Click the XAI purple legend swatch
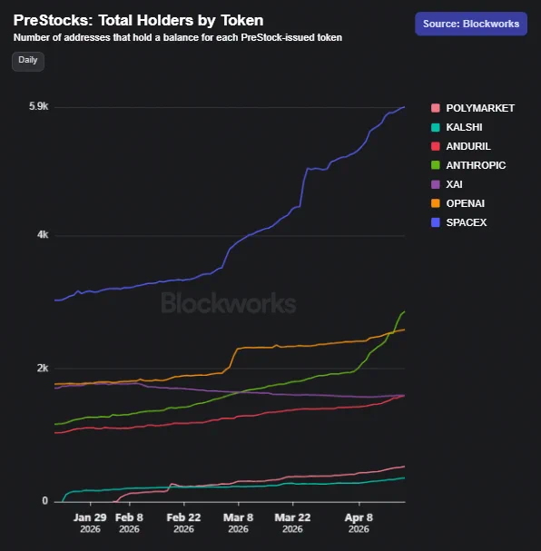The height and width of the screenshot is (551, 541). 436,184
